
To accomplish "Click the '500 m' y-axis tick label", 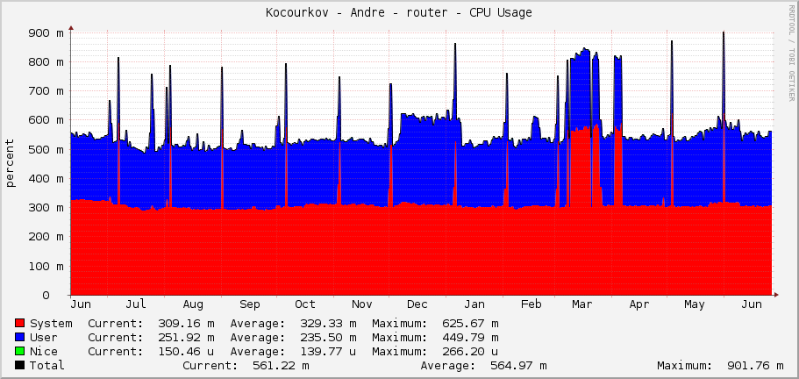I will pos(46,150).
